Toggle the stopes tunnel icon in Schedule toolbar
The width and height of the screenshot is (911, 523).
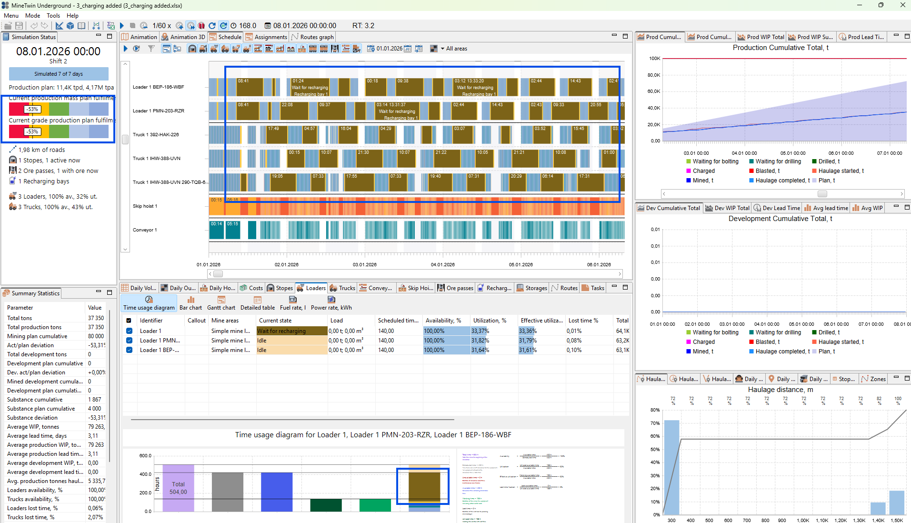click(192, 49)
